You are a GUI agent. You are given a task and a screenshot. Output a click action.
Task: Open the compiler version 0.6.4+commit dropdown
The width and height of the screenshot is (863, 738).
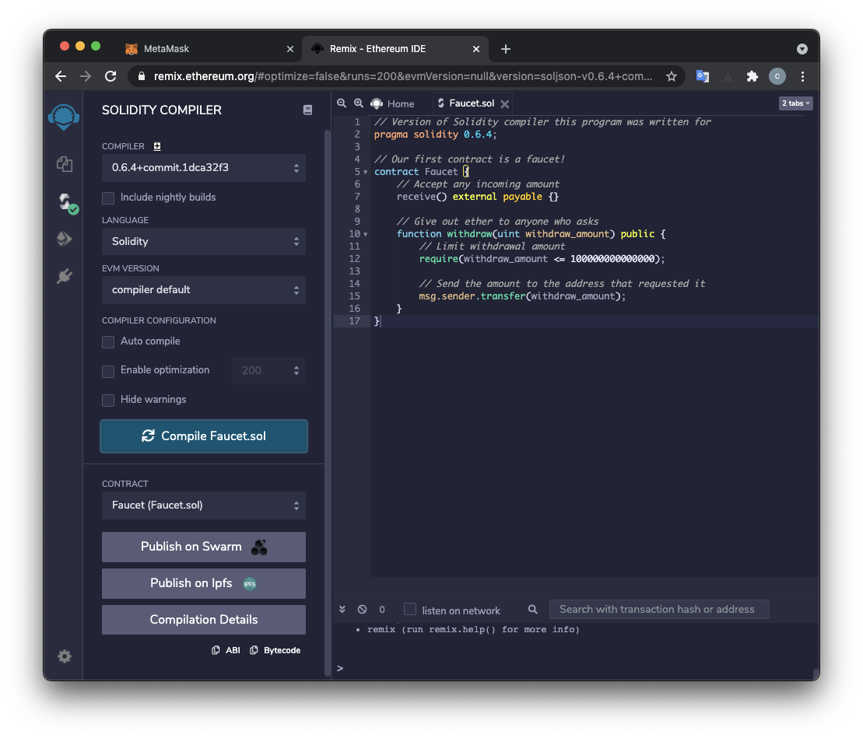coord(204,168)
